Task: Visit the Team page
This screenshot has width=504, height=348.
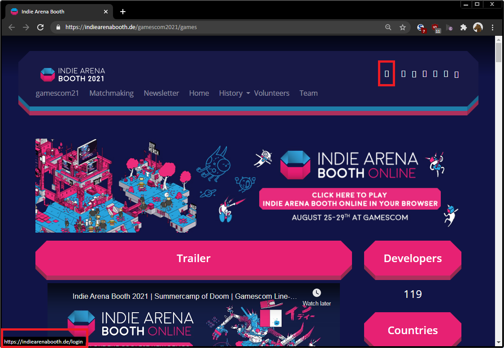Action: point(308,93)
